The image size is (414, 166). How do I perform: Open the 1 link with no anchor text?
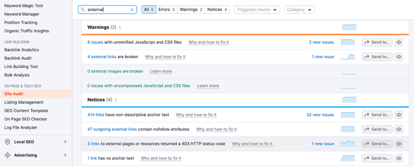pos(92,158)
